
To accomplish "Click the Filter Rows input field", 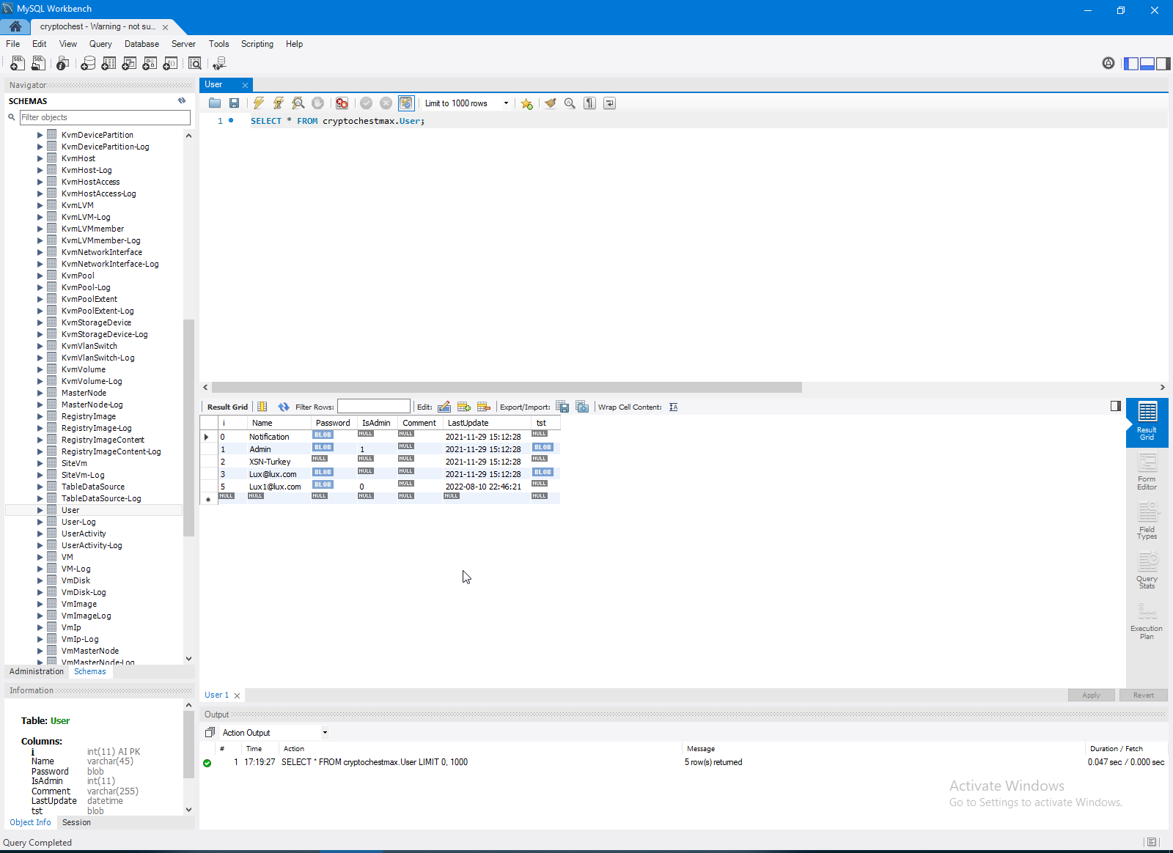I will pyautogui.click(x=374, y=407).
